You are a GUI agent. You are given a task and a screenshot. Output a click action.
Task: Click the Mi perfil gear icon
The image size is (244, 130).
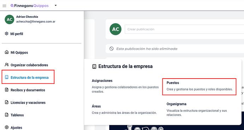(6, 33)
